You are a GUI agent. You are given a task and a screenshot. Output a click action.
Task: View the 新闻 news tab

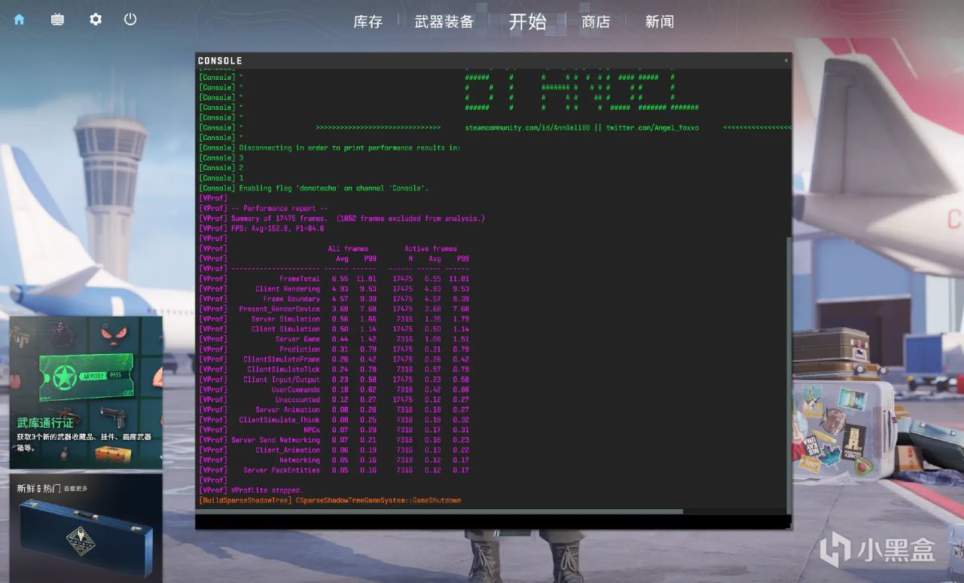coord(660,22)
